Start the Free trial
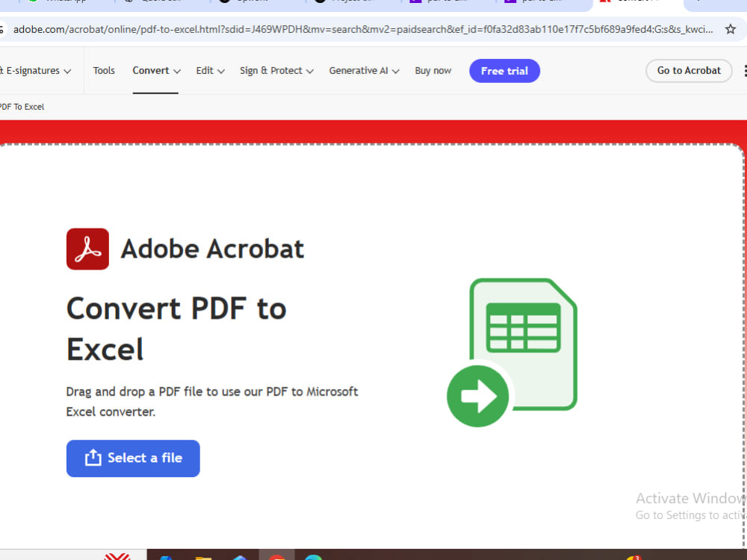The image size is (747, 560). 504,71
